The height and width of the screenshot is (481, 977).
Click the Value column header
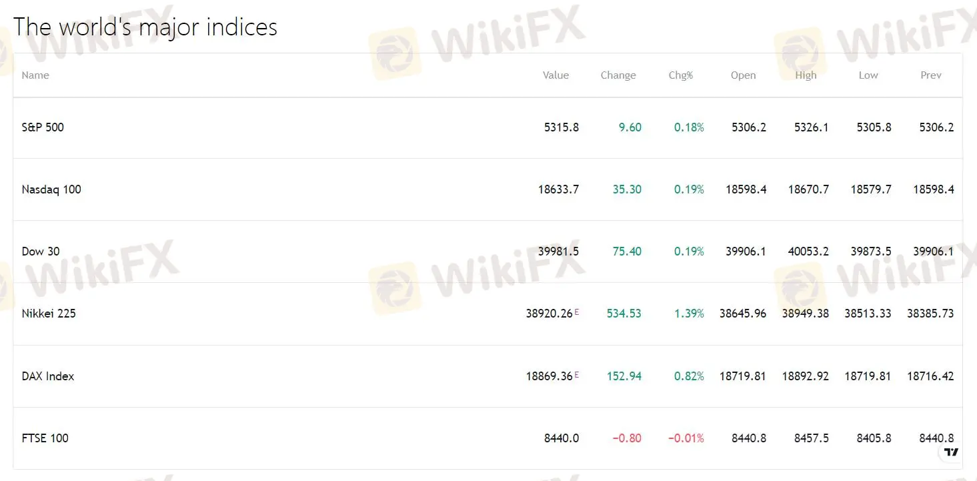click(556, 75)
